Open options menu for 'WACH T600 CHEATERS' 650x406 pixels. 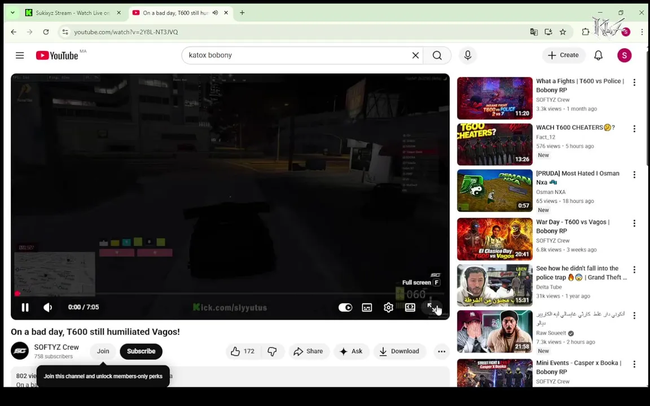click(634, 129)
